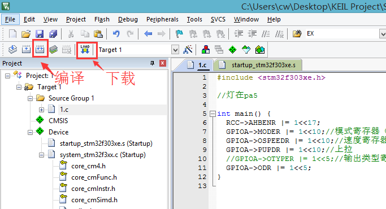Collapse the Project: 1 root node
This screenshot has width=386, height=209.
click(x=8, y=76)
